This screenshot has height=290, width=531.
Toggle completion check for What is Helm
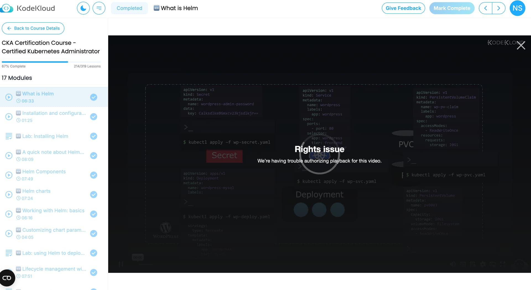[94, 97]
